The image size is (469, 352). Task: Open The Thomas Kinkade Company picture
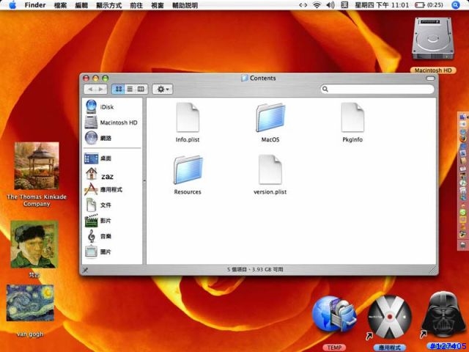(x=37, y=166)
